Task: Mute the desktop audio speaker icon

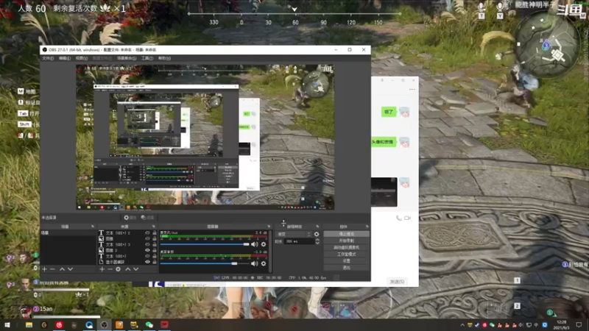Action: pyautogui.click(x=255, y=263)
